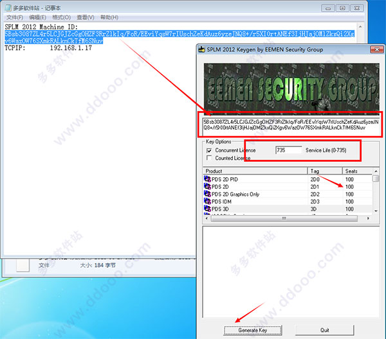
Task: Click the Product column header
Action: coord(255,171)
